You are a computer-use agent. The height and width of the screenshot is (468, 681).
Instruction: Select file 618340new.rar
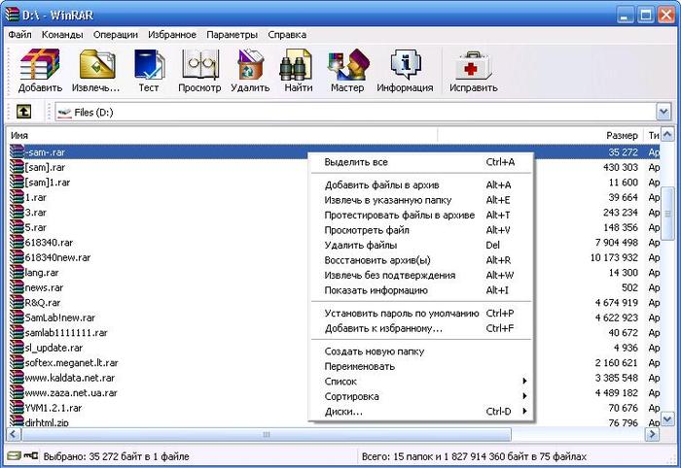[57, 258]
